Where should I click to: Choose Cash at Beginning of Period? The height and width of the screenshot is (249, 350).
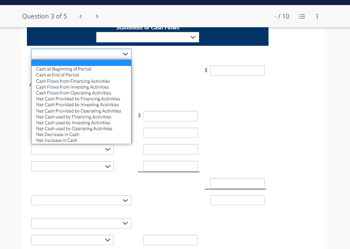pos(63,69)
